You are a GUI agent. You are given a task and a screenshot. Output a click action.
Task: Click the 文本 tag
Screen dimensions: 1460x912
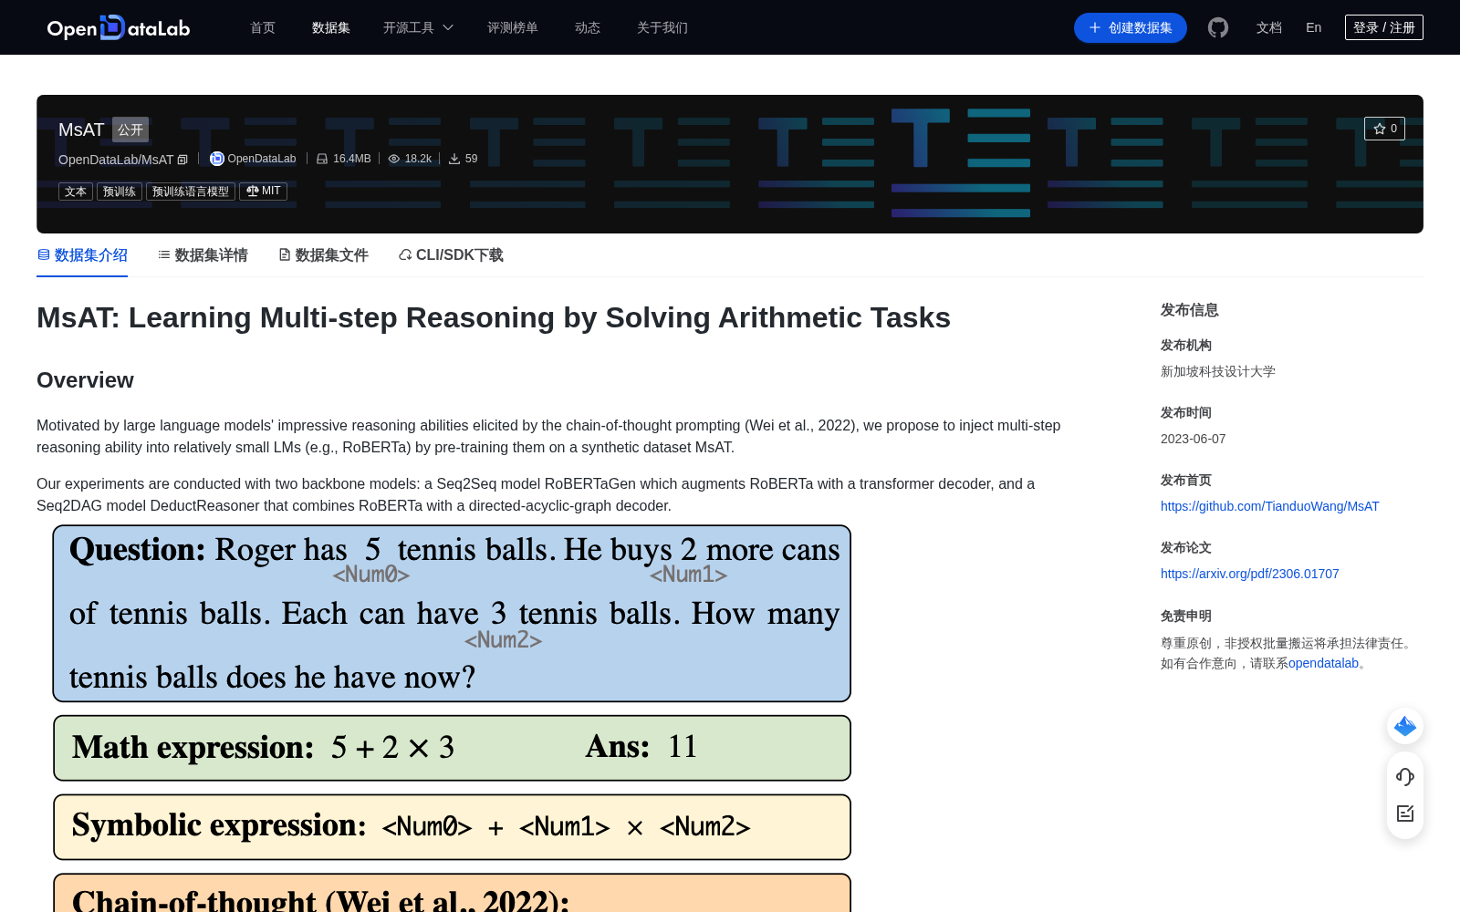click(76, 192)
